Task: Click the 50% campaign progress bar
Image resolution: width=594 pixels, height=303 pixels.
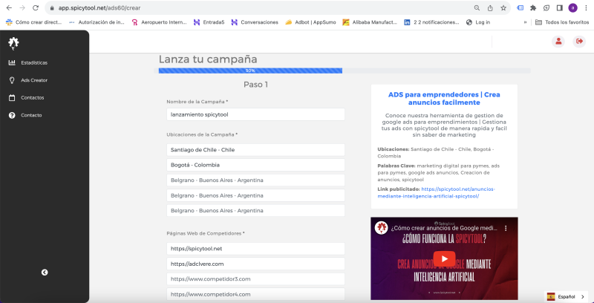Action: coord(250,71)
